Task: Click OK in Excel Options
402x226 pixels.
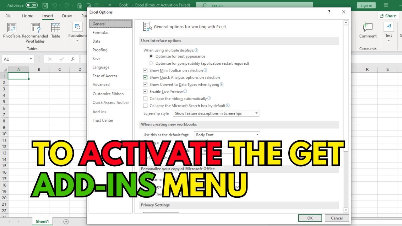Action: (x=310, y=218)
